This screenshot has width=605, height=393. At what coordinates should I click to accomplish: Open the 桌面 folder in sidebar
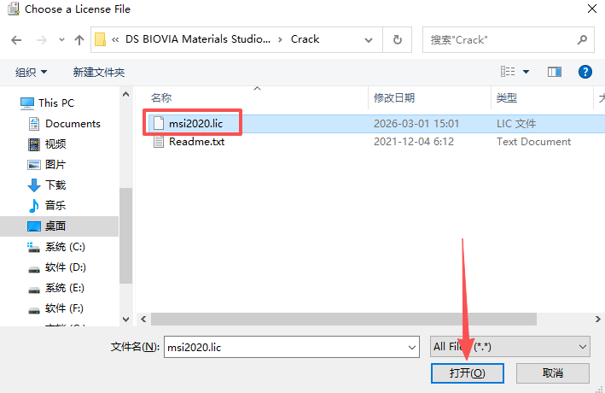55,226
